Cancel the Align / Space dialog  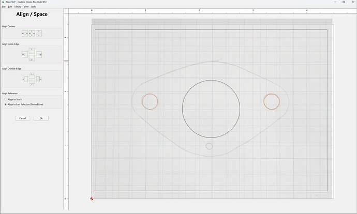[23, 118]
